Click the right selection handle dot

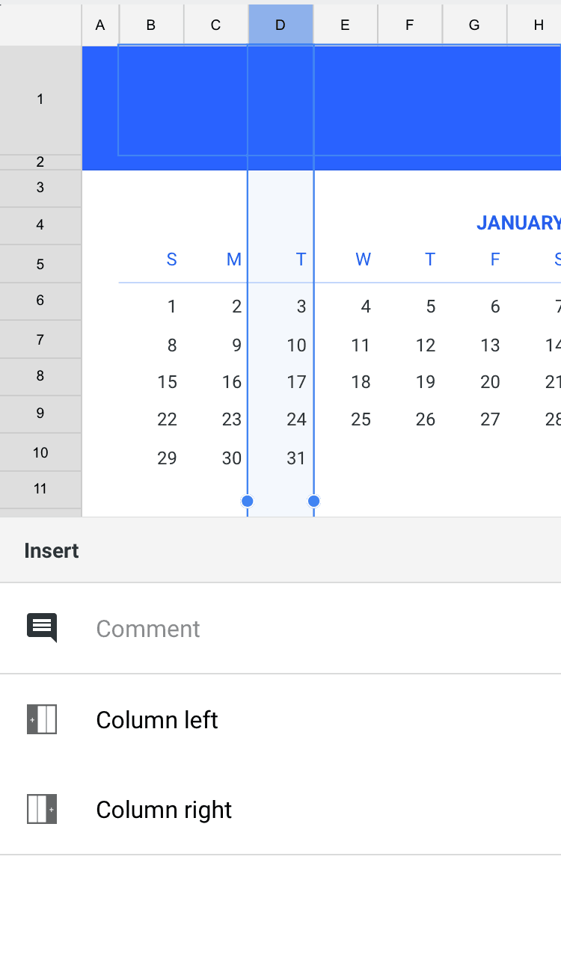tap(314, 501)
